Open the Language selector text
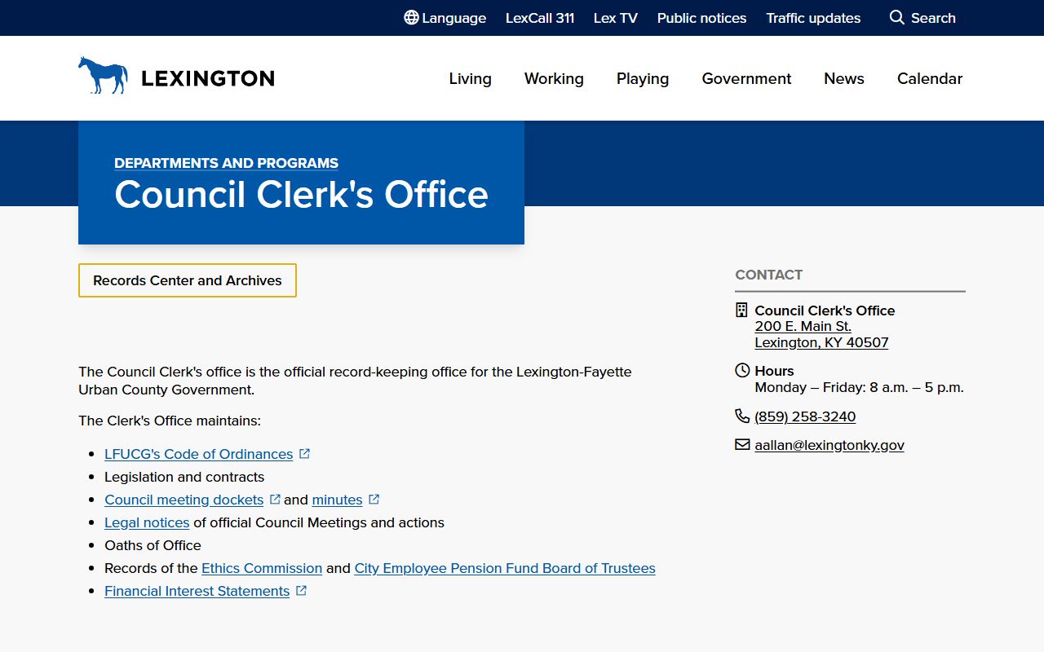The height and width of the screenshot is (652, 1044). pyautogui.click(x=454, y=18)
